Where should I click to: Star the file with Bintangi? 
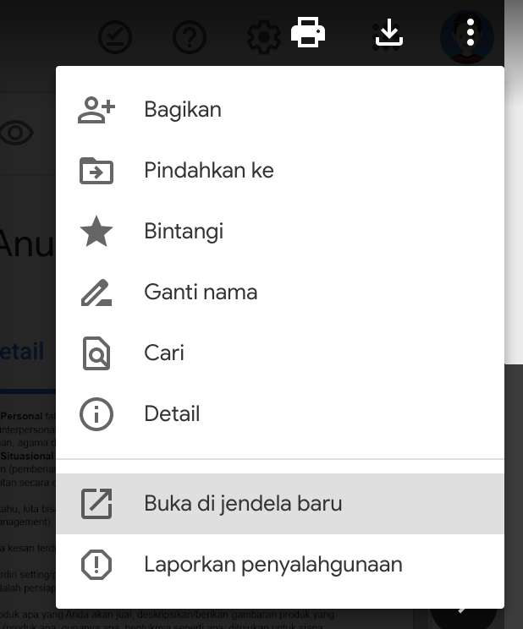(184, 232)
